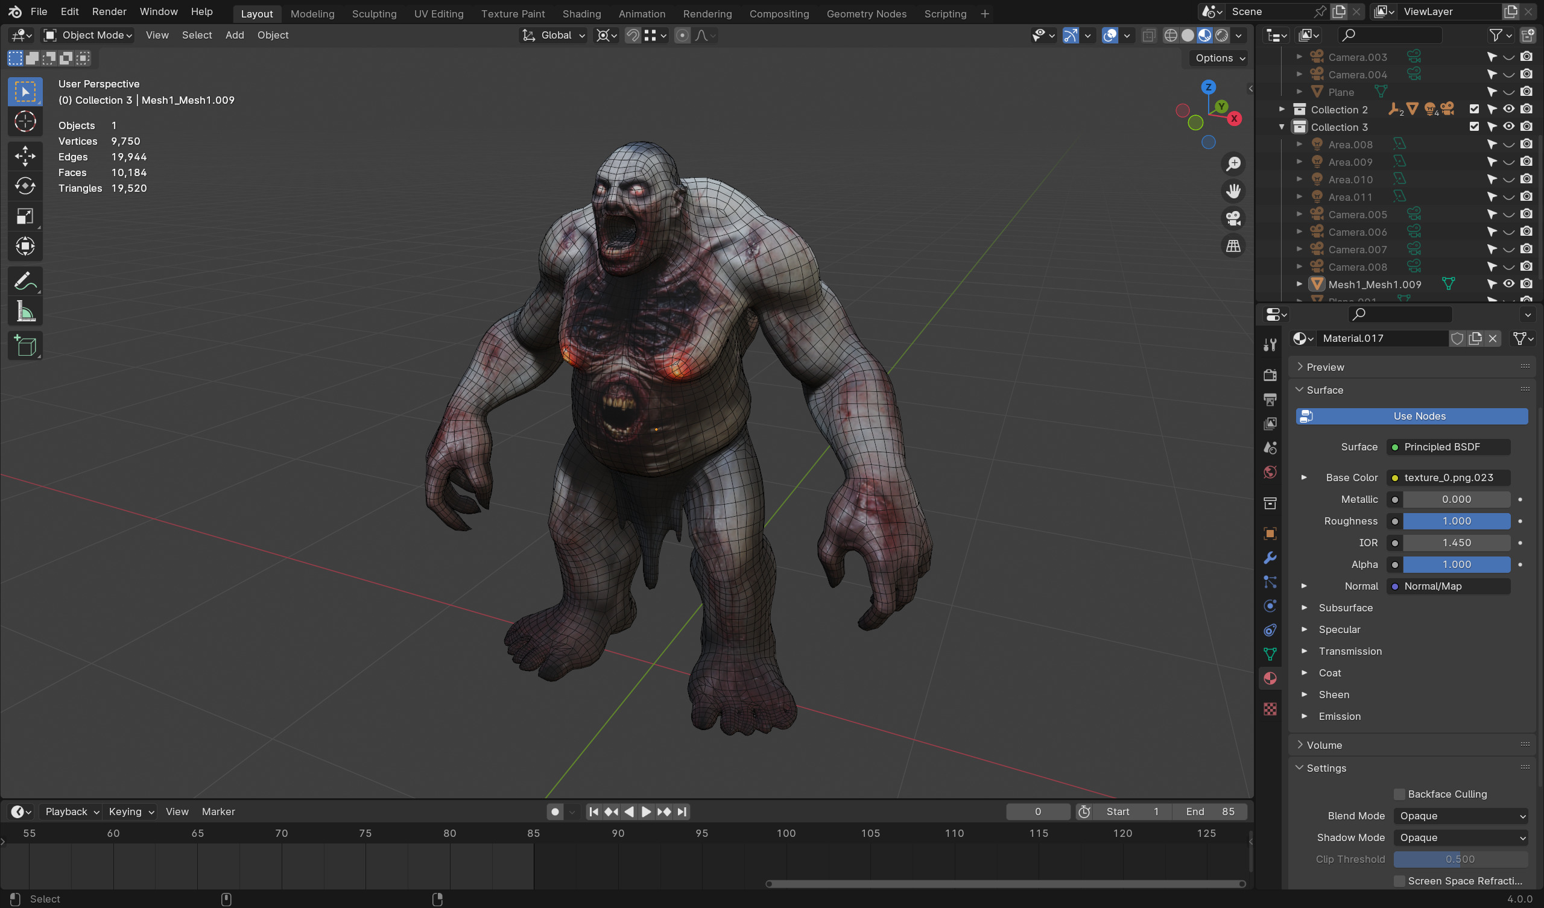This screenshot has width=1544, height=908.
Task: Click the pan view hand icon
Action: (x=1233, y=191)
